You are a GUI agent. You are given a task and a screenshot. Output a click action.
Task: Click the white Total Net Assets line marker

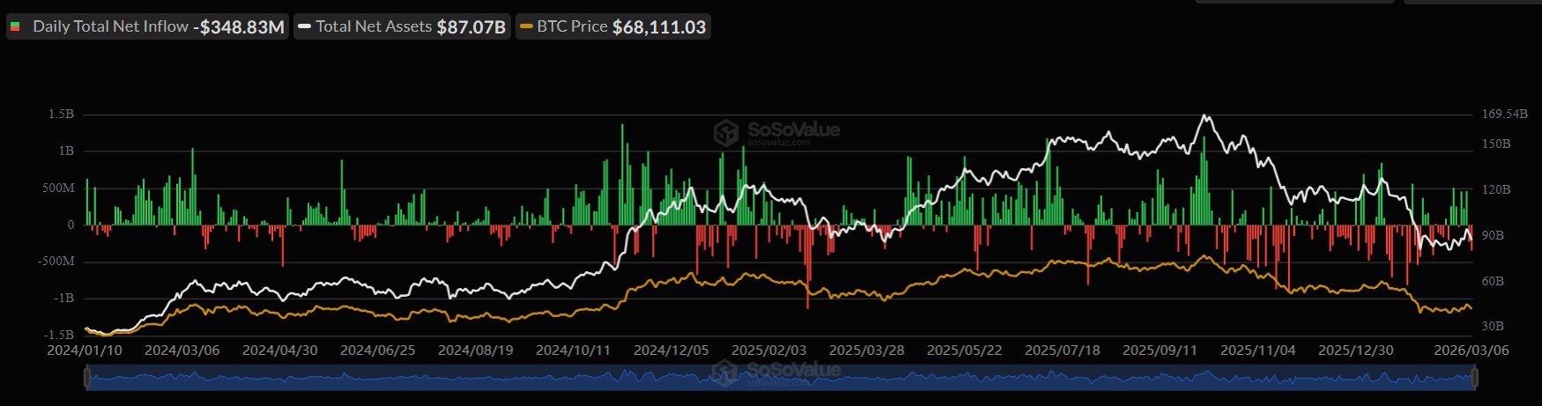[305, 27]
